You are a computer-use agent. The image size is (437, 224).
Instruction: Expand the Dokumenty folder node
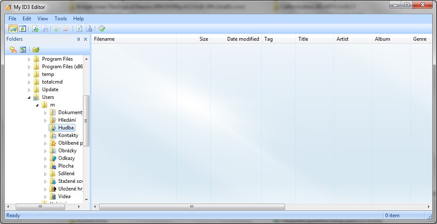click(45, 113)
